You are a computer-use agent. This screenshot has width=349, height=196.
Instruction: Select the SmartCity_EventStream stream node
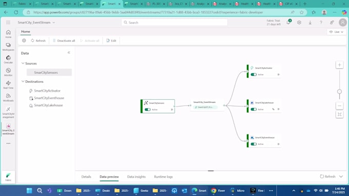point(207,105)
